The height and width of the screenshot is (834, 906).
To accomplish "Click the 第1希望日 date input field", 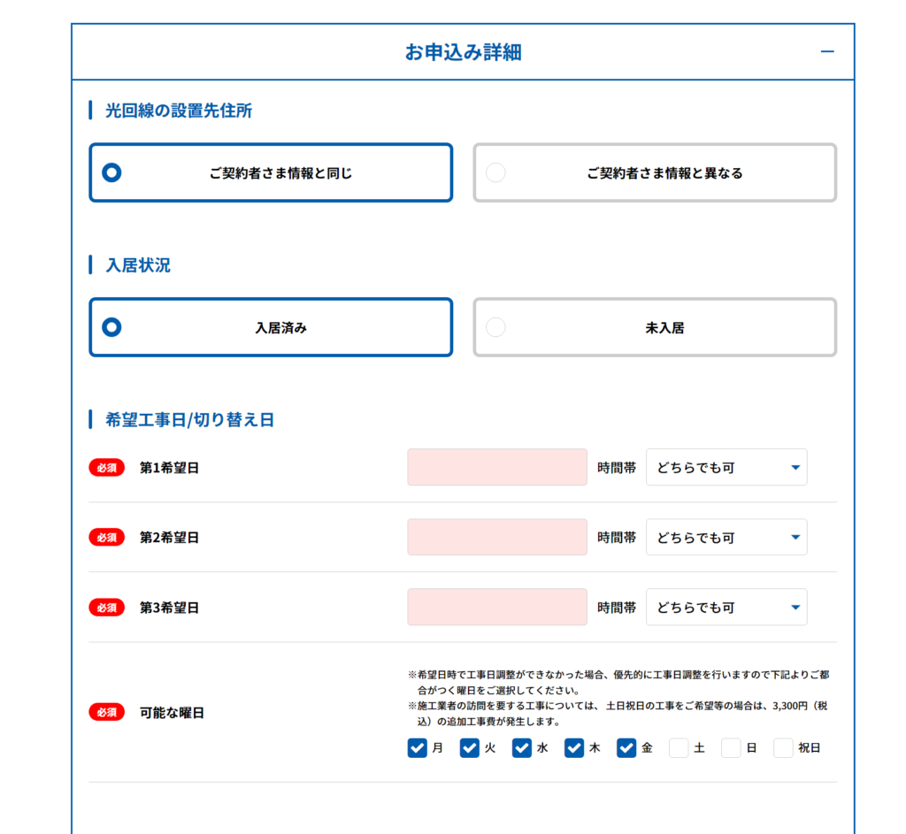I will tap(496, 467).
